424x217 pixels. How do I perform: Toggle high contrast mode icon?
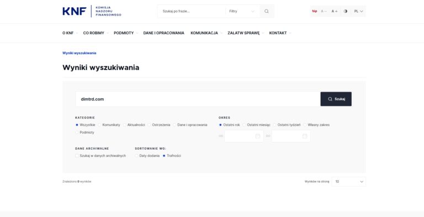coord(345,12)
